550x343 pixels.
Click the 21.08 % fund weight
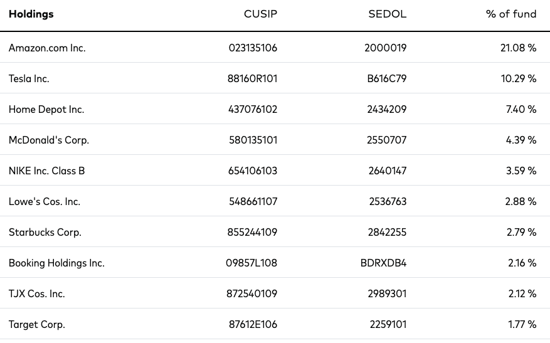click(519, 48)
